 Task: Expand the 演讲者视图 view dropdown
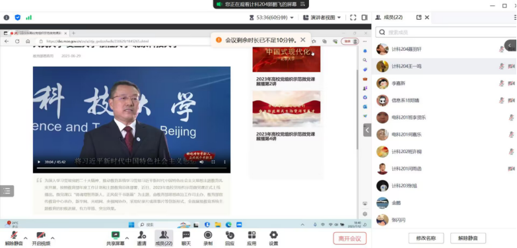point(322,17)
